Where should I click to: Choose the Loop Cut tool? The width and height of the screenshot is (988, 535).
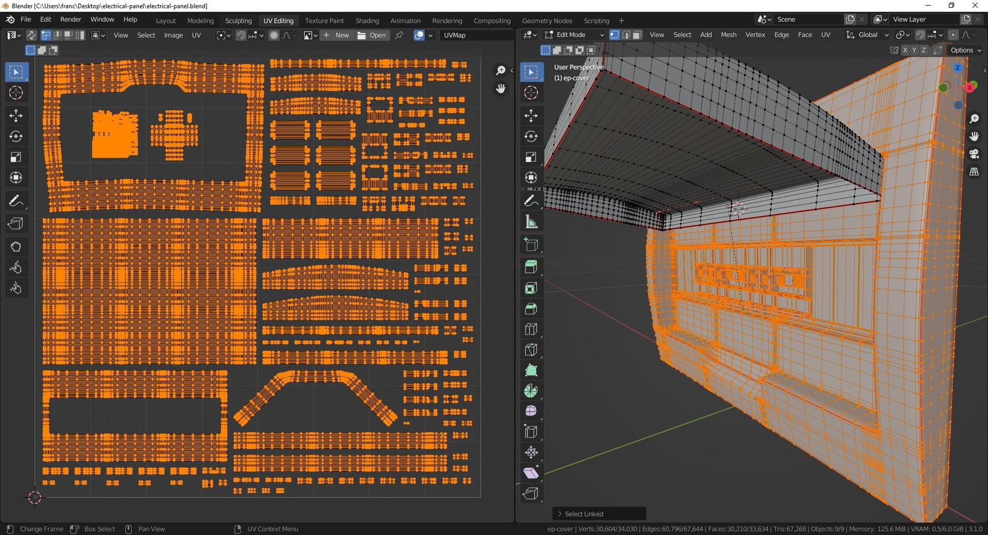tap(531, 329)
